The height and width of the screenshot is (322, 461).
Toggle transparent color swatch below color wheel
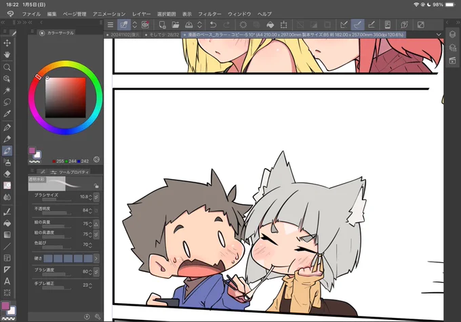[35, 161]
